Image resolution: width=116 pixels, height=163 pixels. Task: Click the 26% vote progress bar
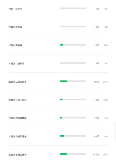[x=73, y=154]
